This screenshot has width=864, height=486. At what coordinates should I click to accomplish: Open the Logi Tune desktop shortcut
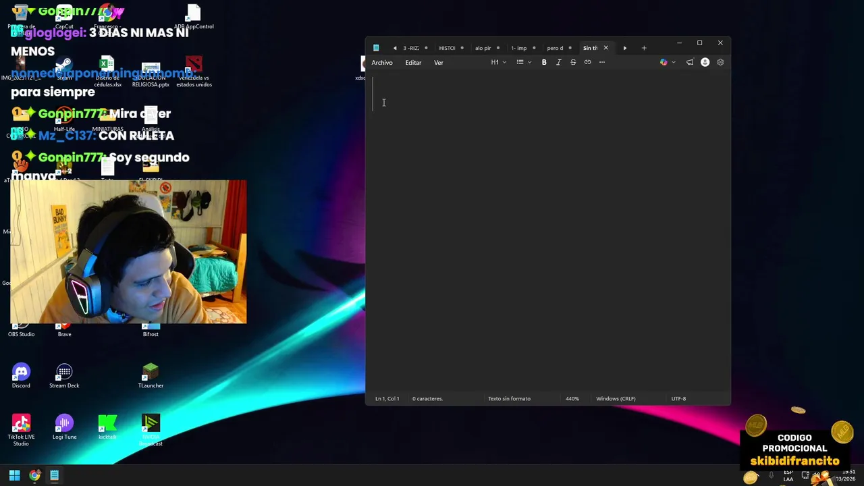[x=64, y=427]
